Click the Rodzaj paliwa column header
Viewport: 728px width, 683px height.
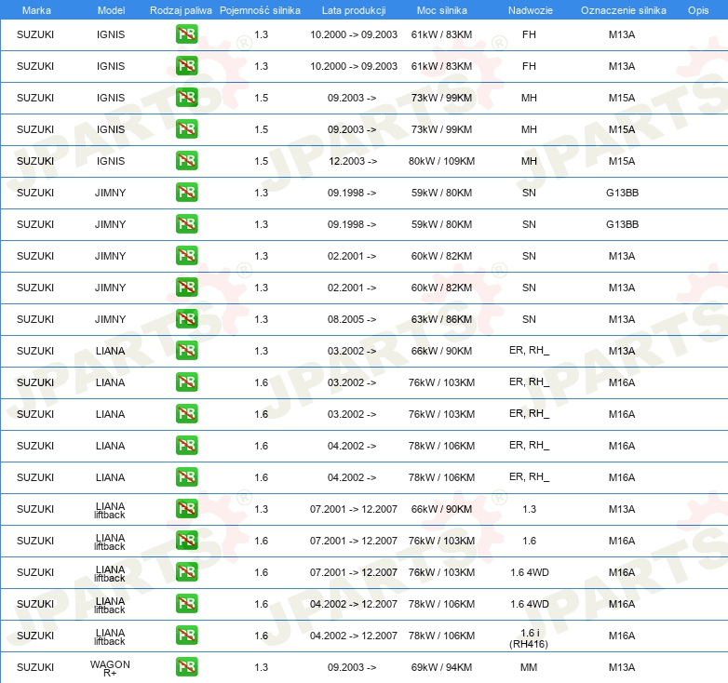(x=181, y=10)
